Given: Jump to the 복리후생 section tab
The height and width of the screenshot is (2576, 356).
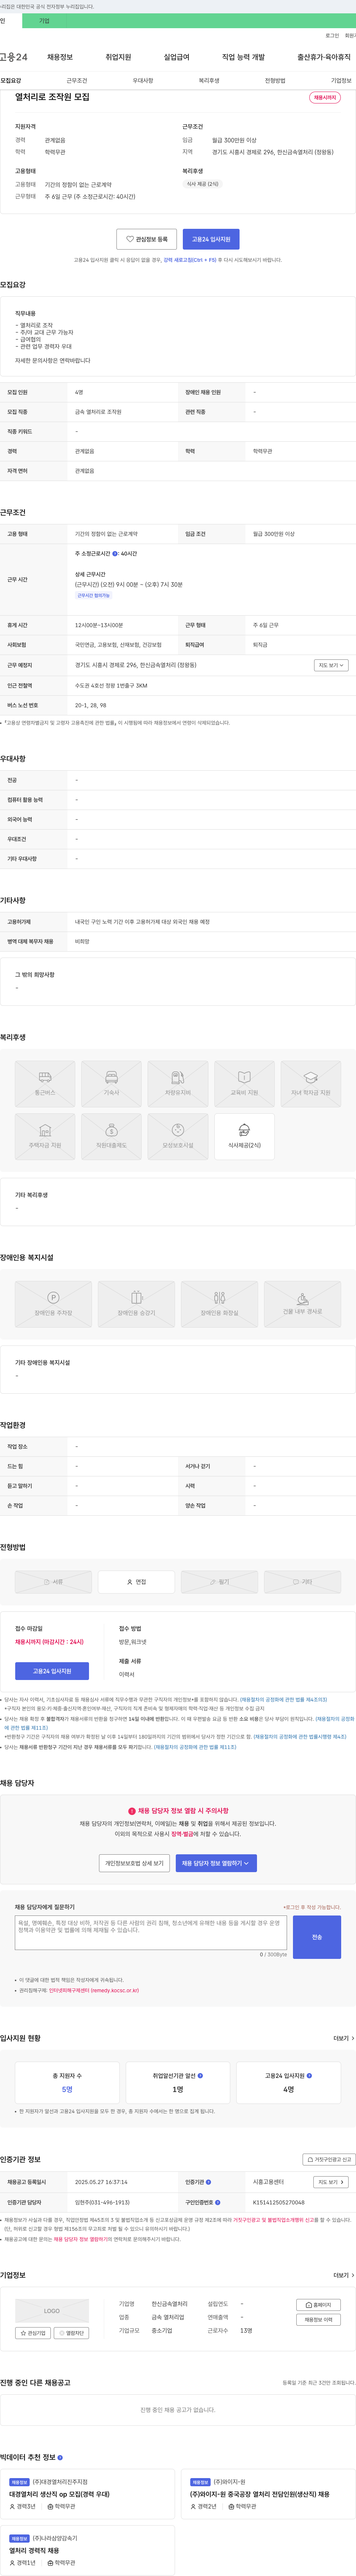Looking at the screenshot, I should [209, 80].
